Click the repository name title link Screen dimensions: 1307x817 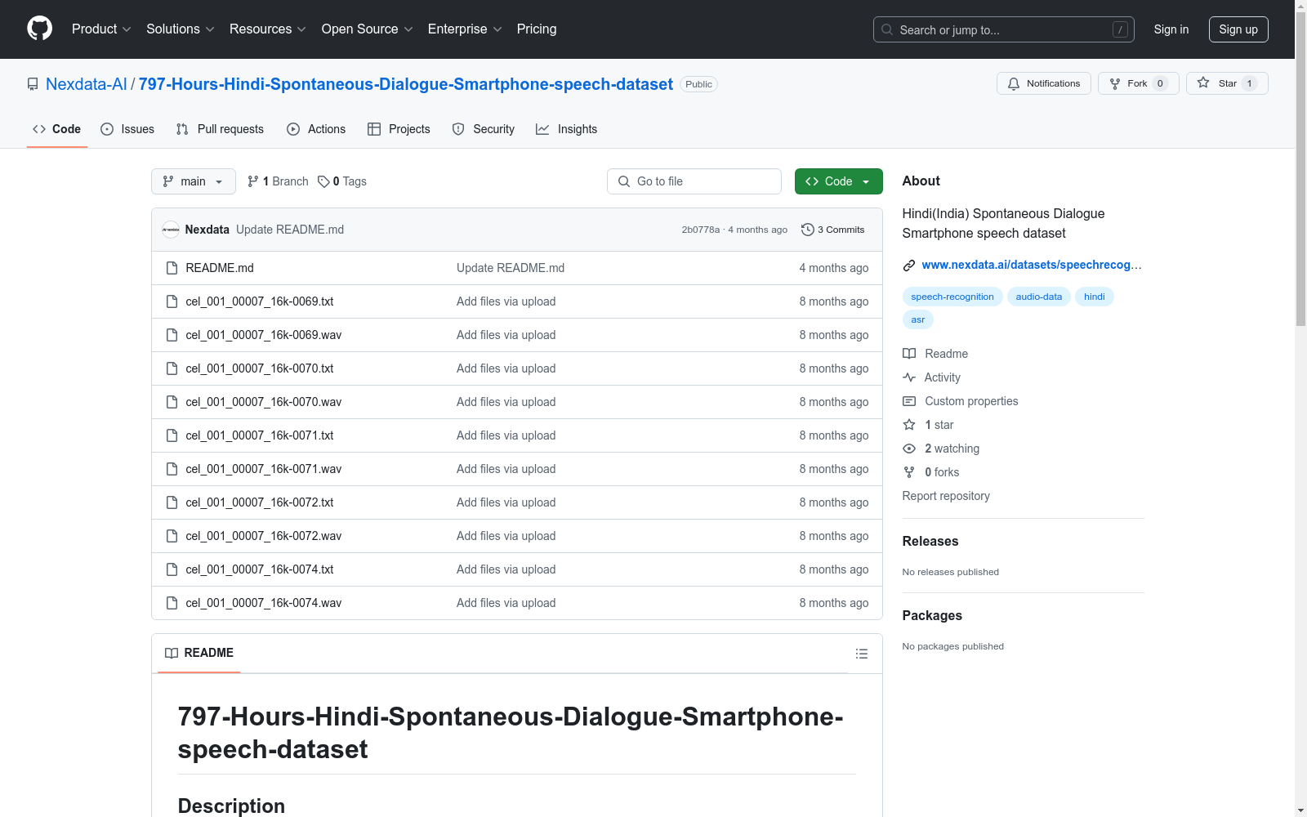tap(406, 84)
